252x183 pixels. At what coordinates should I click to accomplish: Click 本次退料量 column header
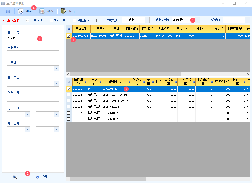point(222,82)
